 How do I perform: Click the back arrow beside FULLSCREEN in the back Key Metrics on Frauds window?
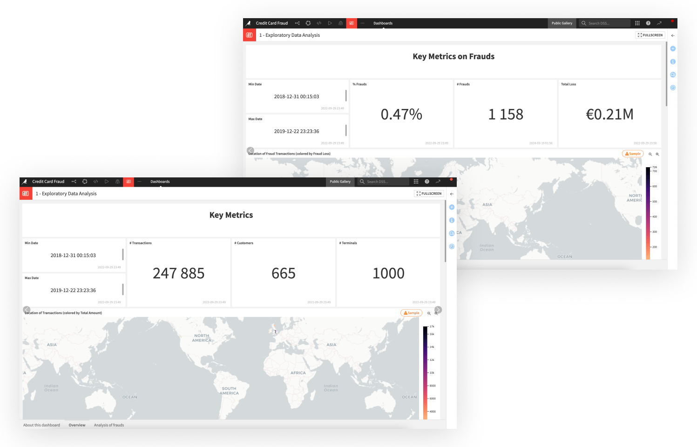[x=673, y=35]
